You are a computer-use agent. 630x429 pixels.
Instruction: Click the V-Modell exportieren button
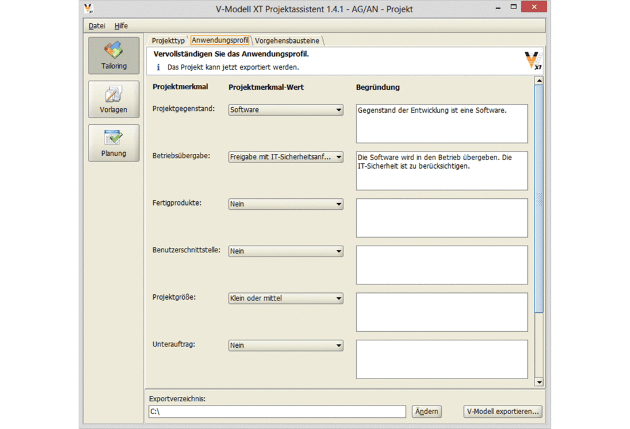503,411
